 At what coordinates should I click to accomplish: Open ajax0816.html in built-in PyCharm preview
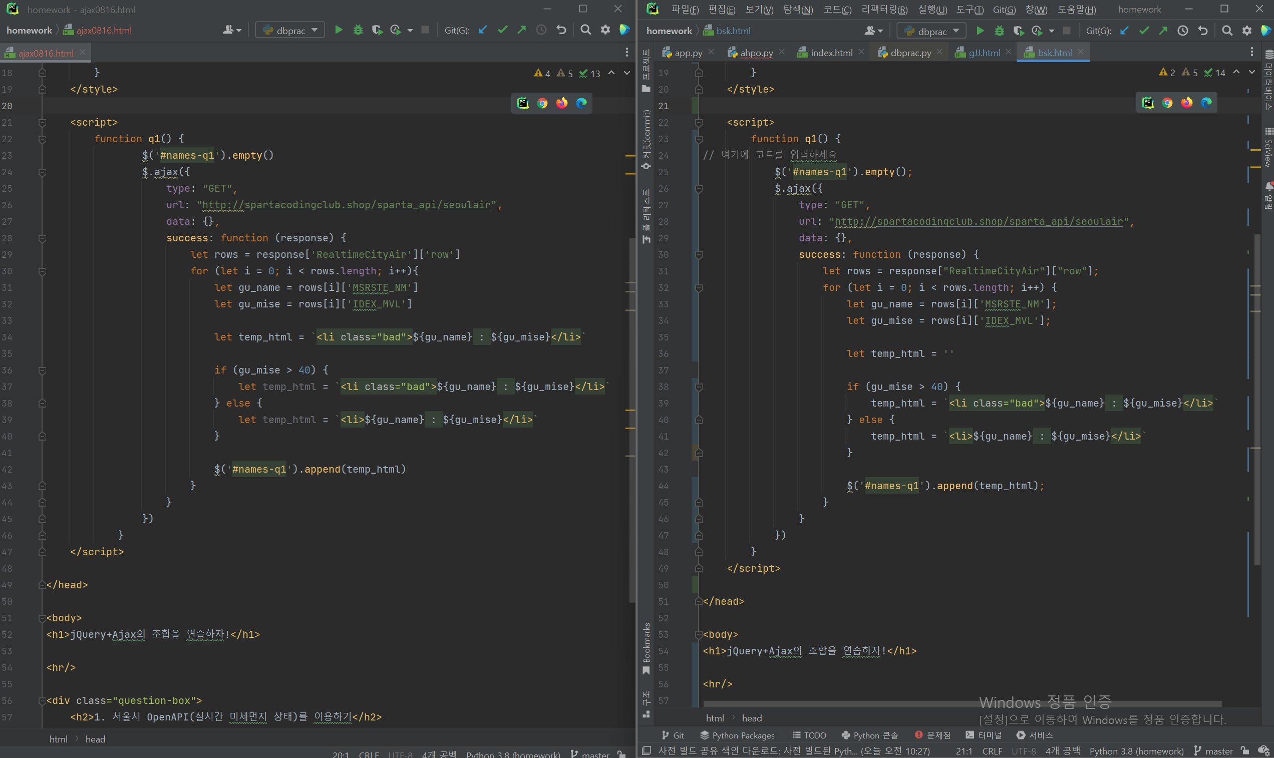coord(523,103)
